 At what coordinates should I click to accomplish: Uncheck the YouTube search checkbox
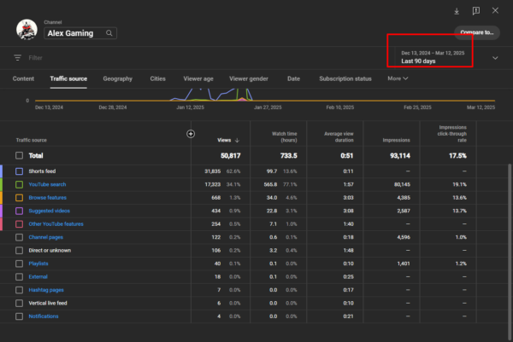click(x=20, y=184)
